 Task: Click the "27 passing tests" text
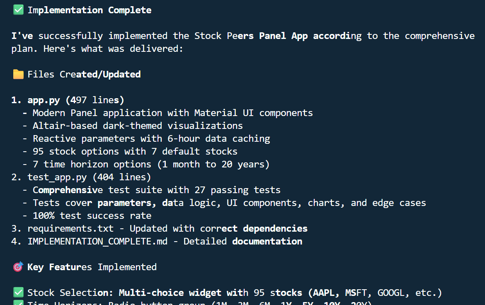point(238,190)
